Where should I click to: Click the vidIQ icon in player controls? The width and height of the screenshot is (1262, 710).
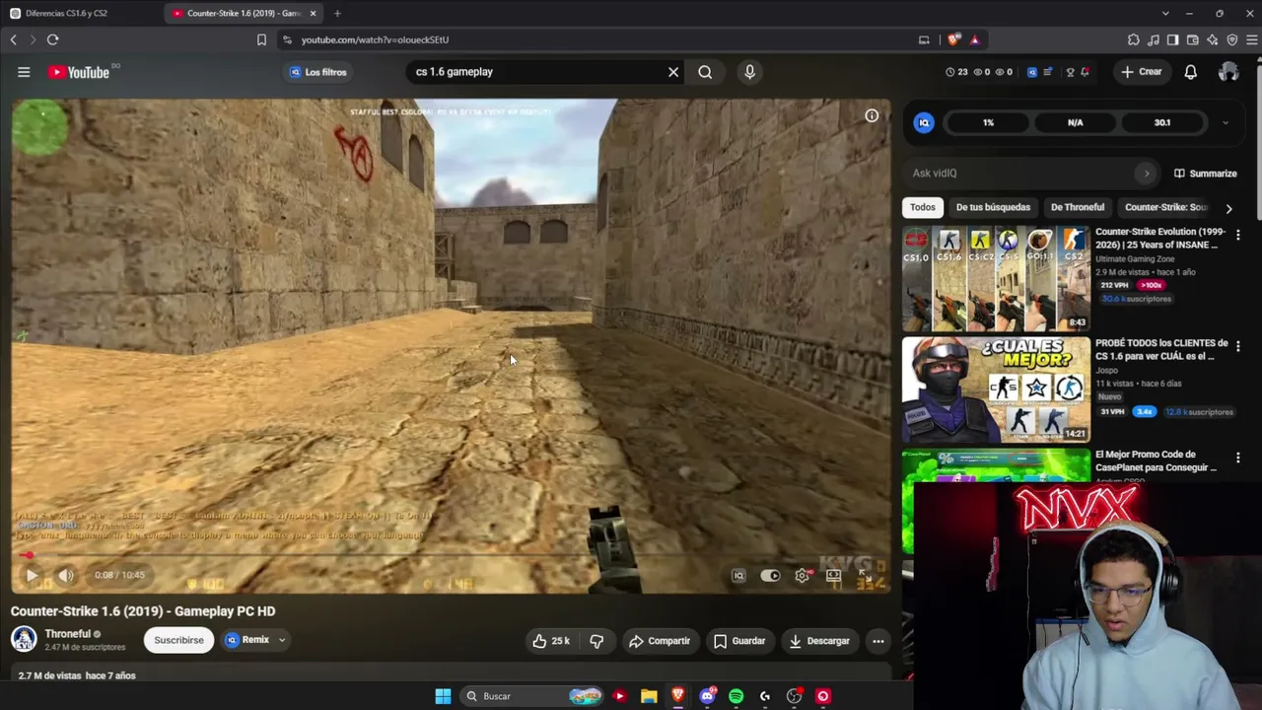pyautogui.click(x=738, y=576)
